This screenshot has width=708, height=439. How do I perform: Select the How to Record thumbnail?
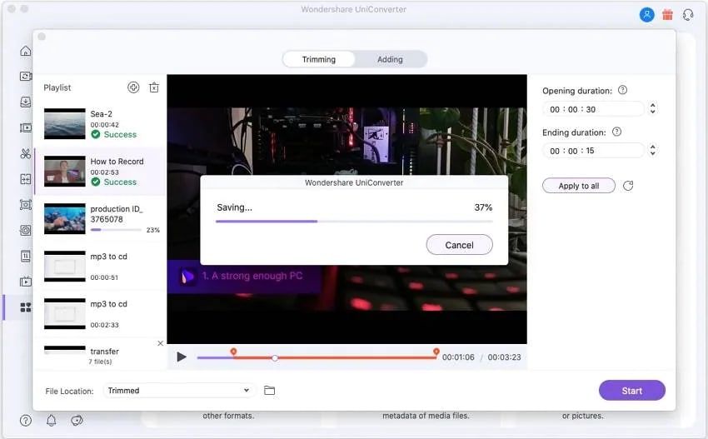click(65, 171)
